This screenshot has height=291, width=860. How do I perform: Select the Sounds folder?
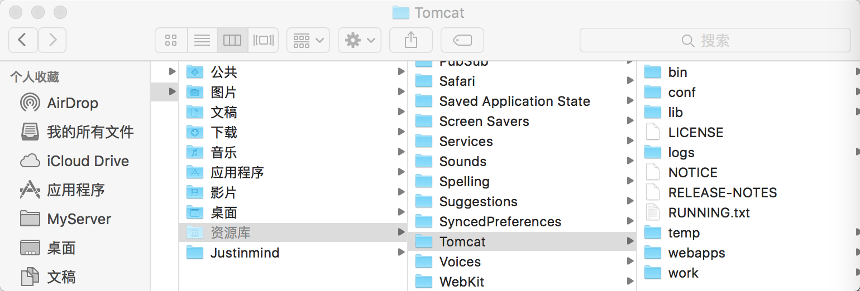pos(522,161)
